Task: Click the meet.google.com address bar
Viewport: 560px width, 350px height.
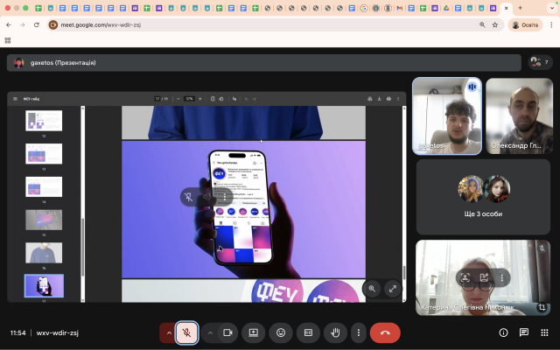Action: [x=262, y=24]
